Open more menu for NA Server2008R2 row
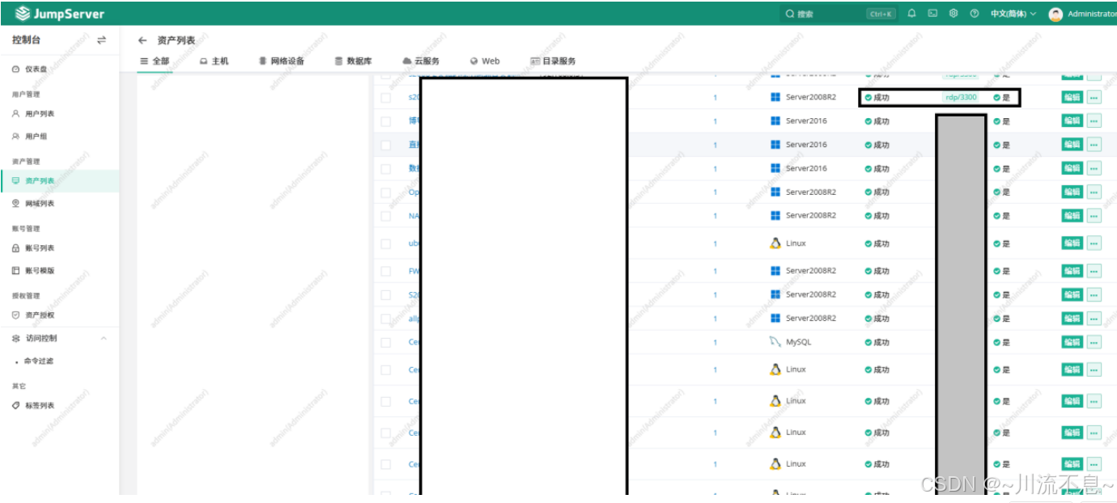This screenshot has height=503, width=1117. 1094,216
